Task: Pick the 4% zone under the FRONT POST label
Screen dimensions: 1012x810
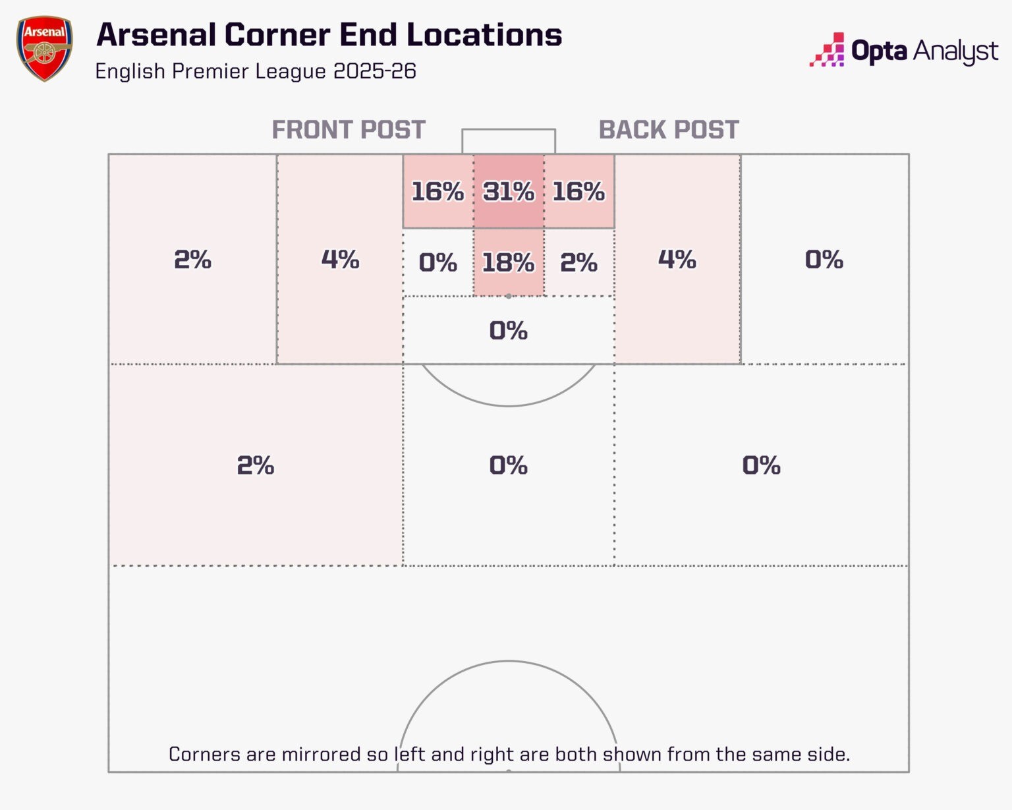Action: [340, 259]
